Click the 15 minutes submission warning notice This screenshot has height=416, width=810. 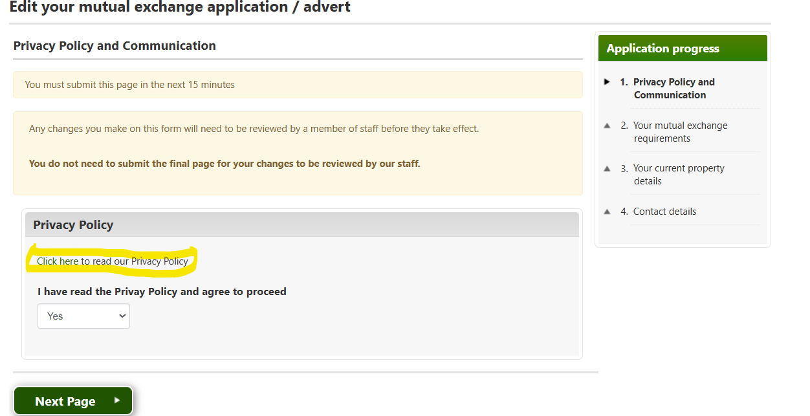[x=129, y=85]
